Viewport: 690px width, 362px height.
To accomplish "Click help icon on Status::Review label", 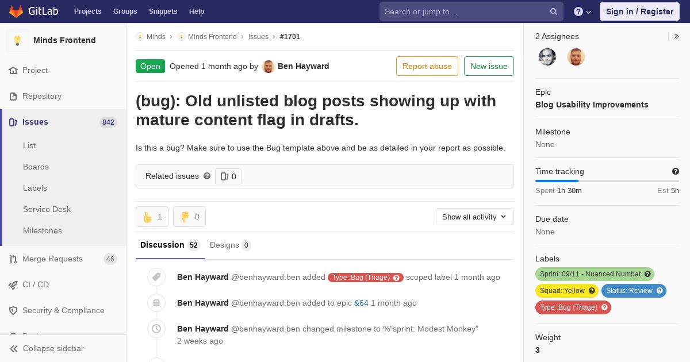I will tap(660, 291).
